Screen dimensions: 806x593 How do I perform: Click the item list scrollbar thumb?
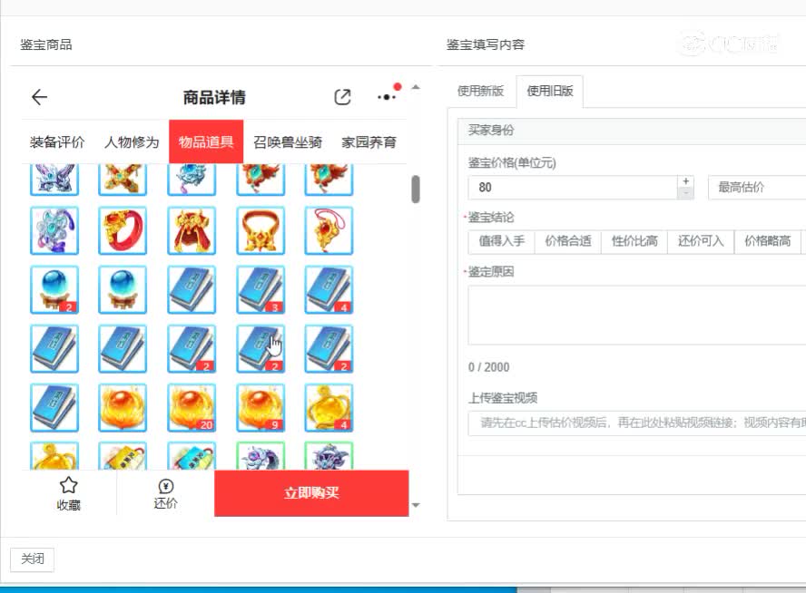click(416, 189)
